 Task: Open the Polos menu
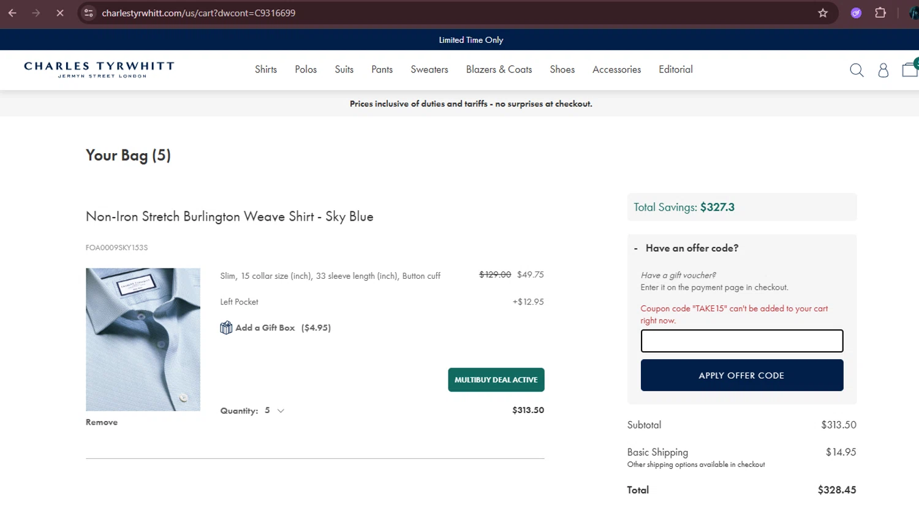pyautogui.click(x=306, y=69)
